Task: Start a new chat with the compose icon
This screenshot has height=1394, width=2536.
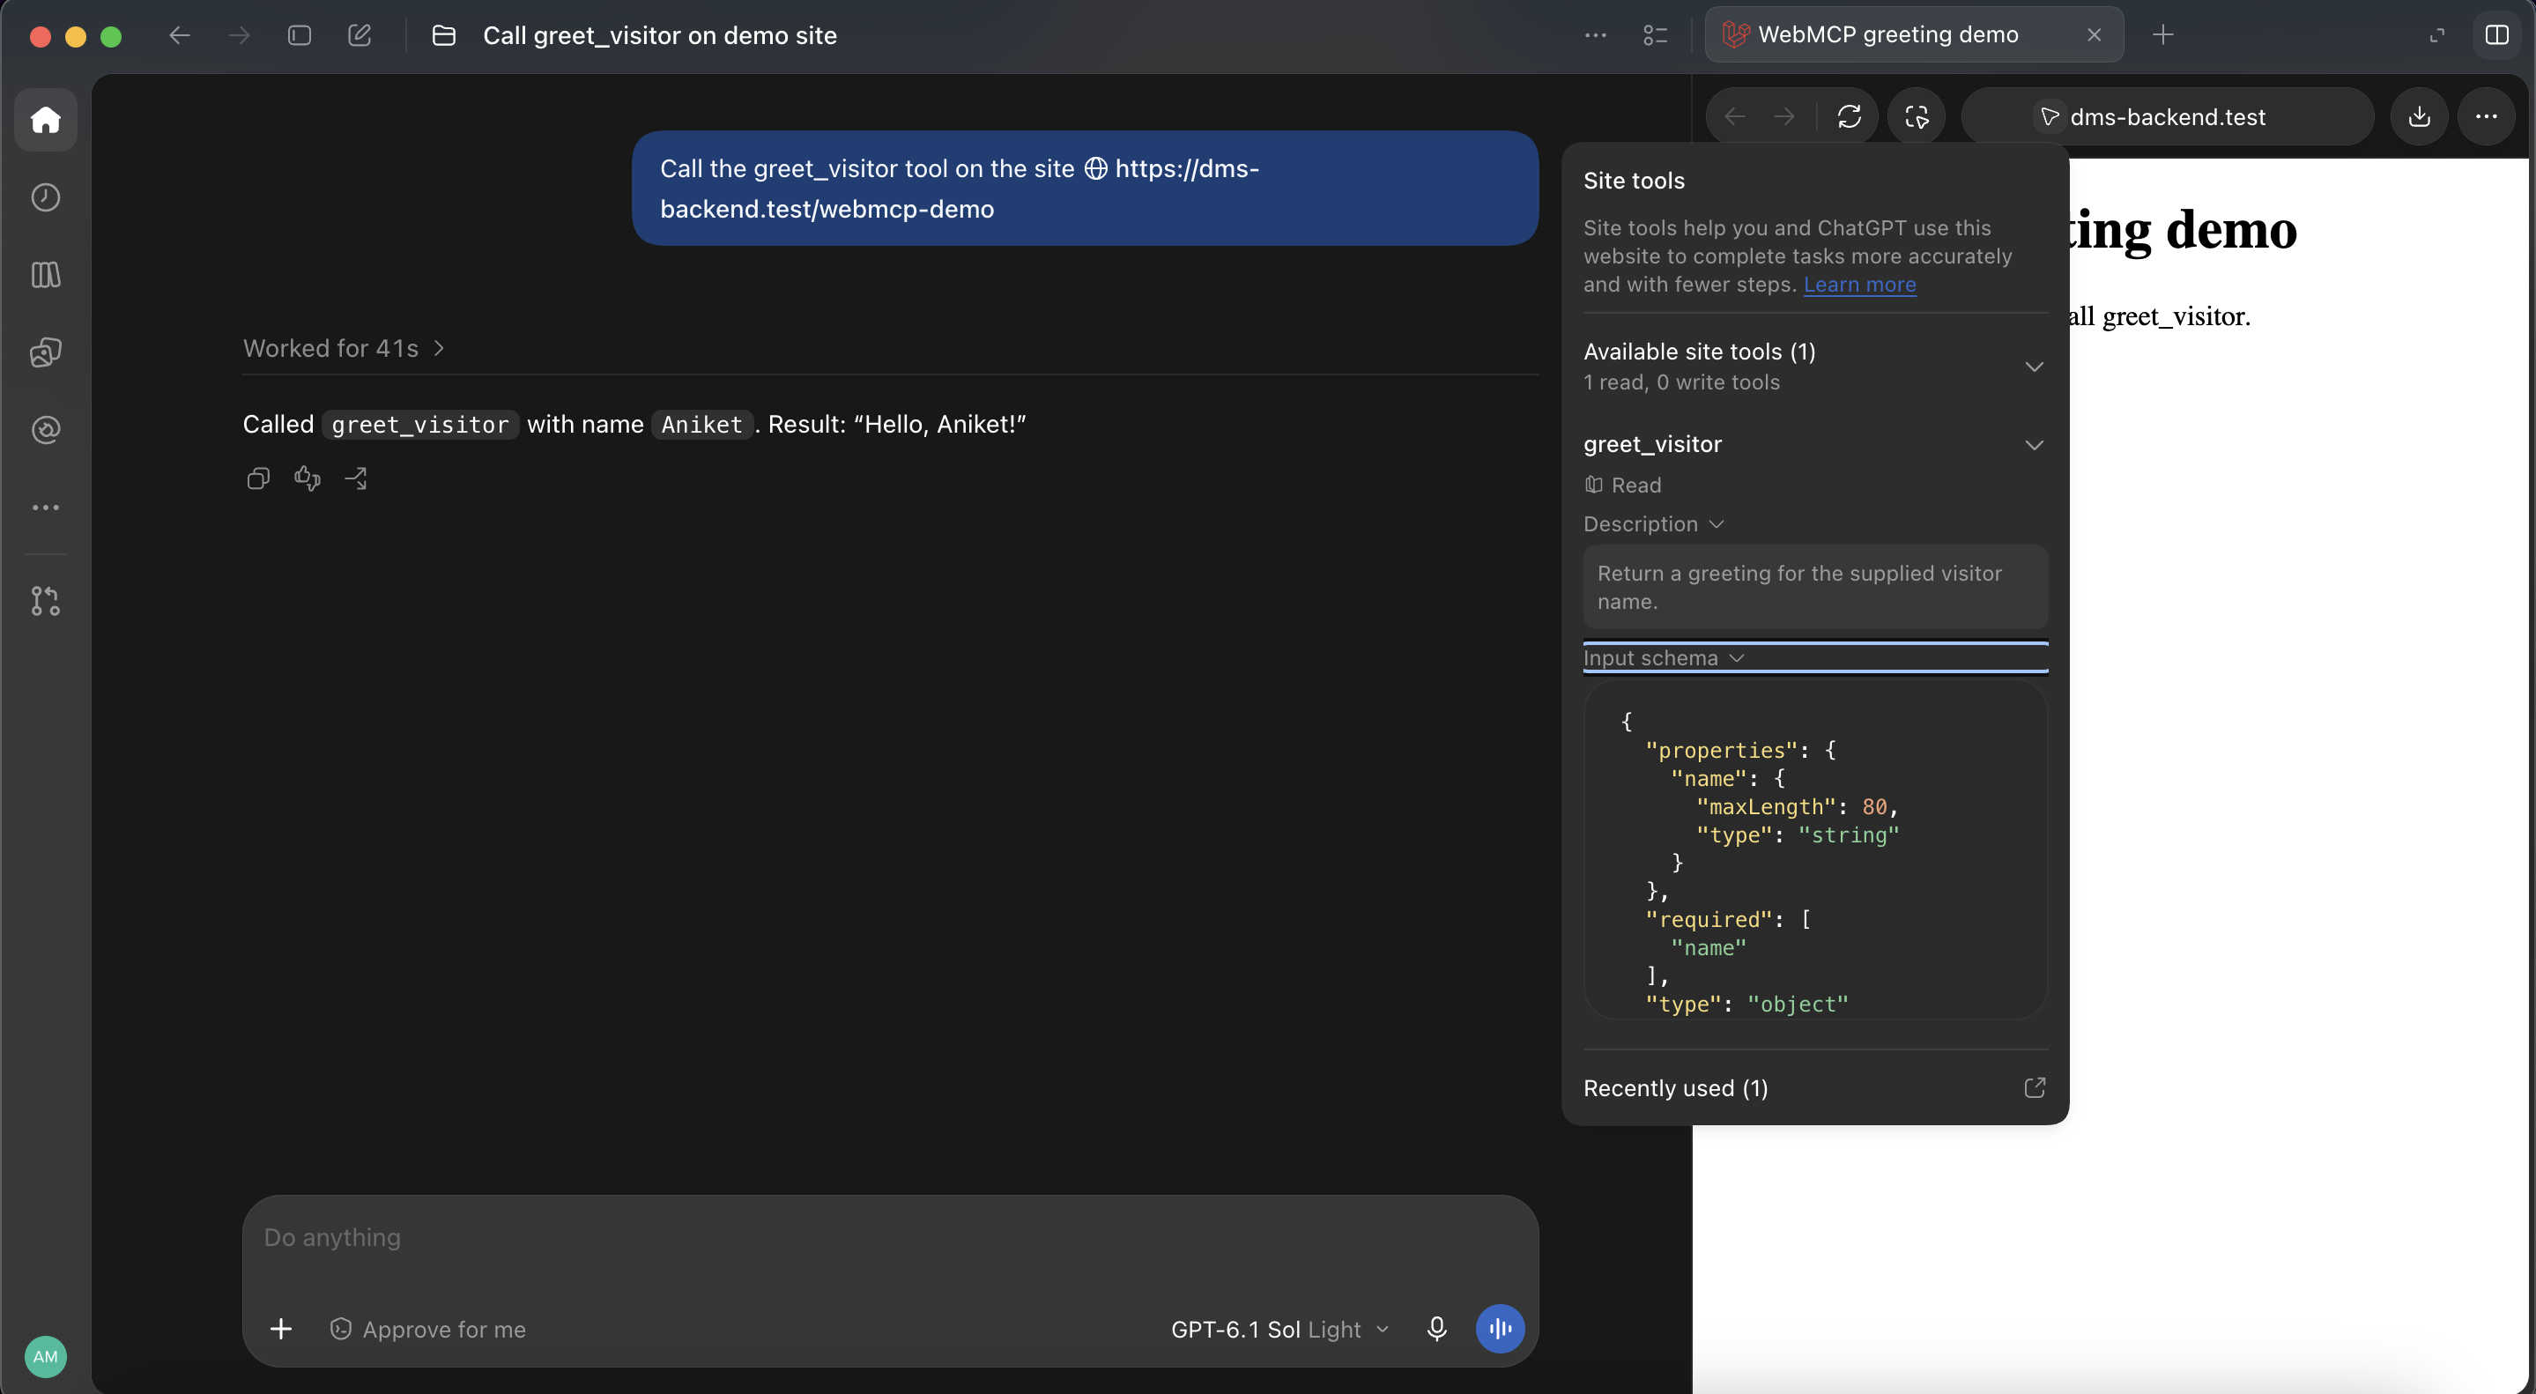Action: [x=360, y=35]
